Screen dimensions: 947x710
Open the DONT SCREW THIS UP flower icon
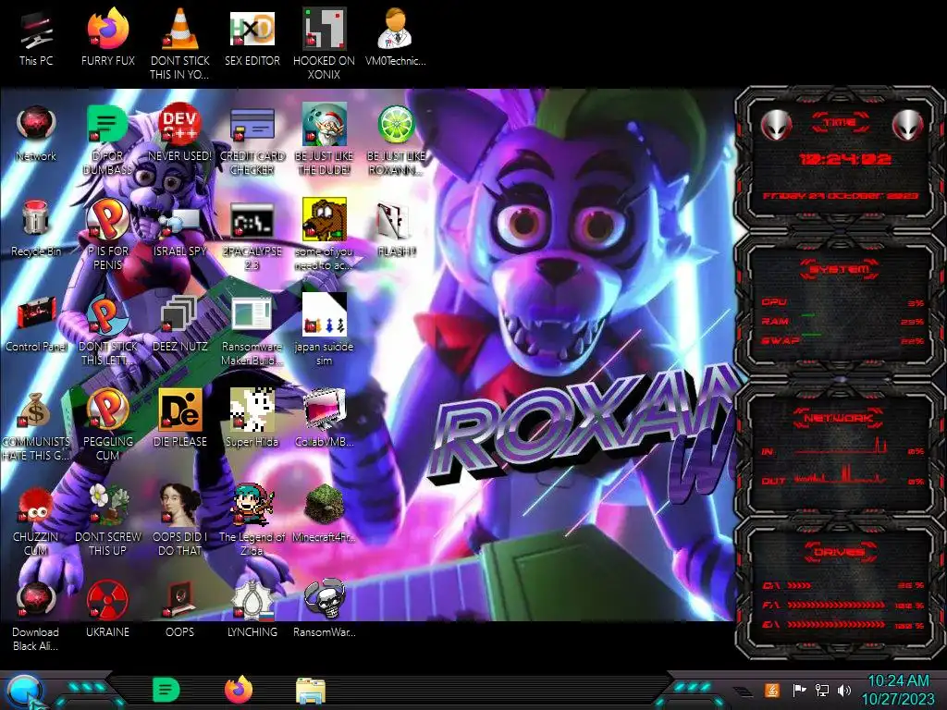click(107, 520)
